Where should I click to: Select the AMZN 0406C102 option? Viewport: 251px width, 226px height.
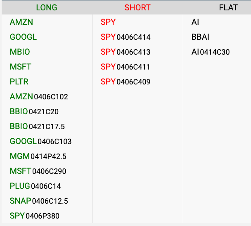39,97
